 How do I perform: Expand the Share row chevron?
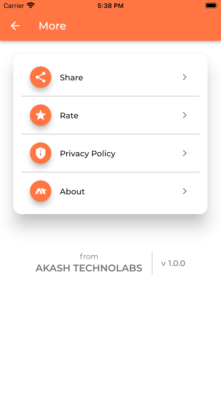[185, 77]
